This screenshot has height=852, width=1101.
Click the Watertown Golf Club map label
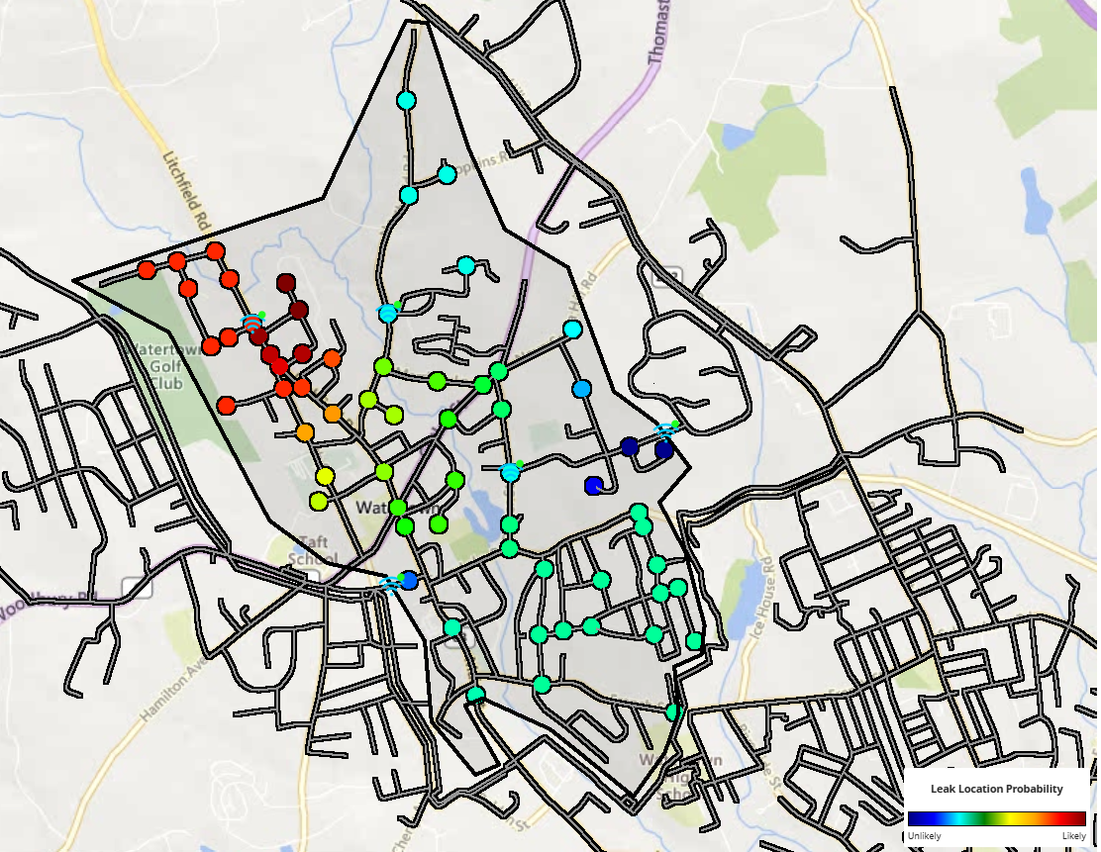coord(163,366)
